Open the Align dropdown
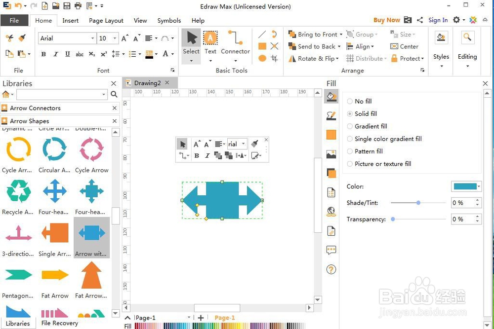494x329 pixels. point(360,46)
